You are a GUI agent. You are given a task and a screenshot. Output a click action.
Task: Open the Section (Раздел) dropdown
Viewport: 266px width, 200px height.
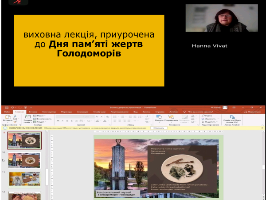(41, 122)
